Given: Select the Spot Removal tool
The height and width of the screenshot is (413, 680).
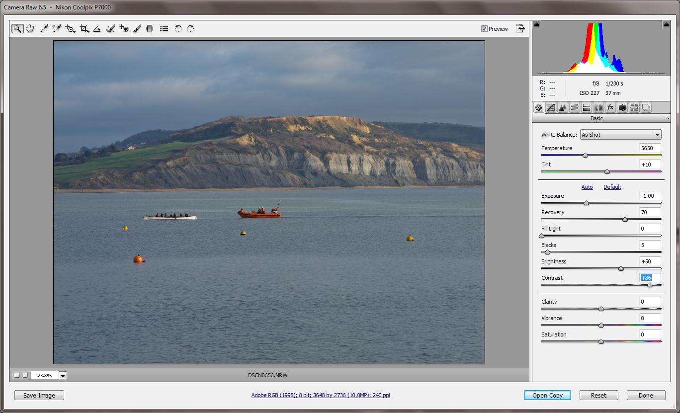Looking at the screenshot, I should pos(110,29).
